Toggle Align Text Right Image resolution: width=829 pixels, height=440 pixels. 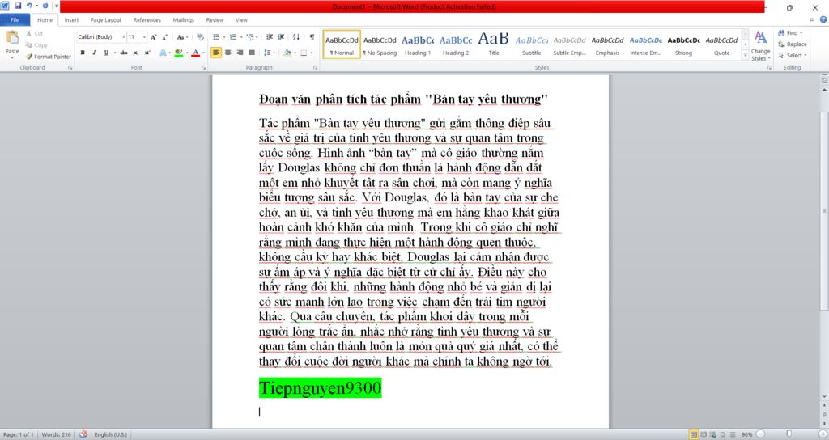[x=240, y=53]
